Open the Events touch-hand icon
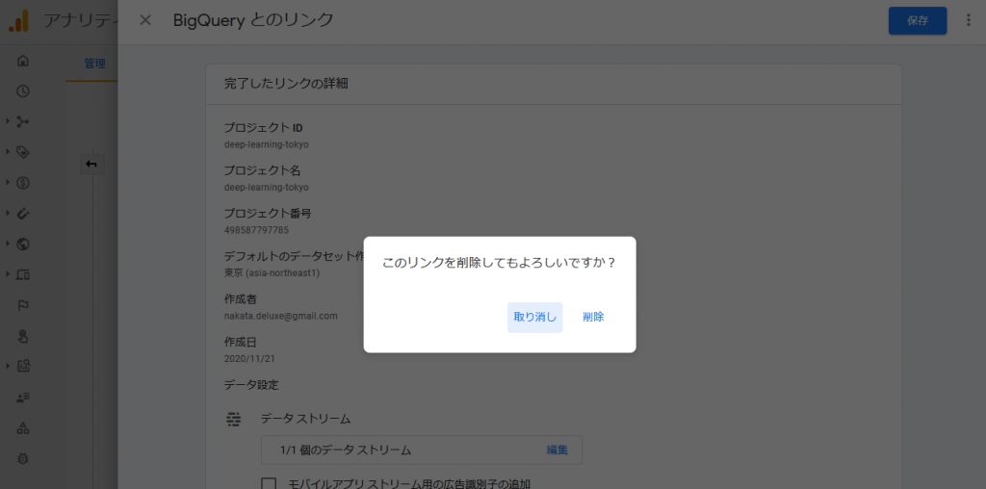This screenshot has width=986, height=489. pyautogui.click(x=23, y=336)
